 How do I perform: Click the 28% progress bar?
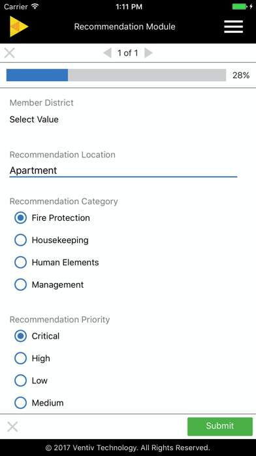pos(116,75)
